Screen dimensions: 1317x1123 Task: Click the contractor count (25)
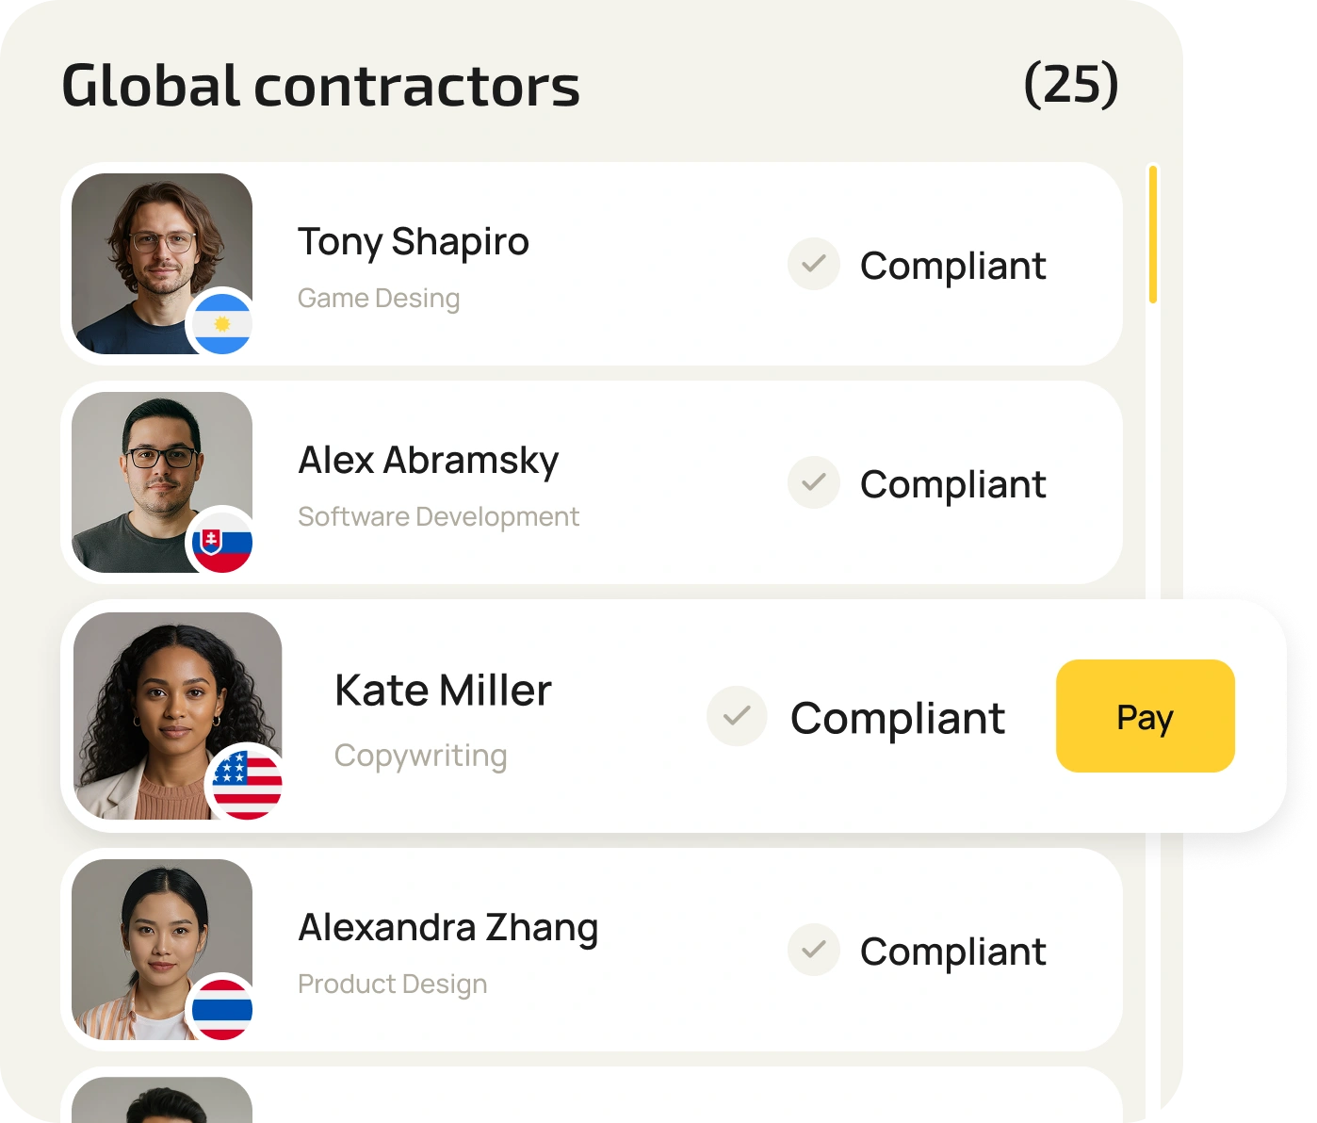(x=1070, y=85)
